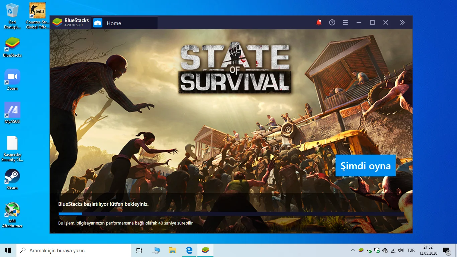457x257 pixels.
Task: Show hidden system tray icons
Action: tap(353, 250)
